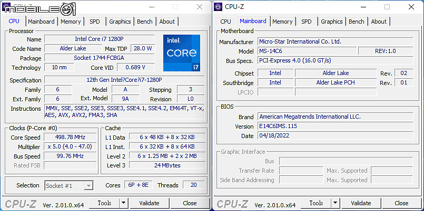Screen dimensions: 424x211
Task: Click Tools button in left window
Action: click(105, 203)
